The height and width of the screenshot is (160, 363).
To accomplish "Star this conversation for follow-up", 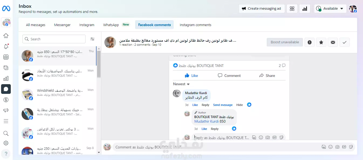I will (x=321, y=42).
